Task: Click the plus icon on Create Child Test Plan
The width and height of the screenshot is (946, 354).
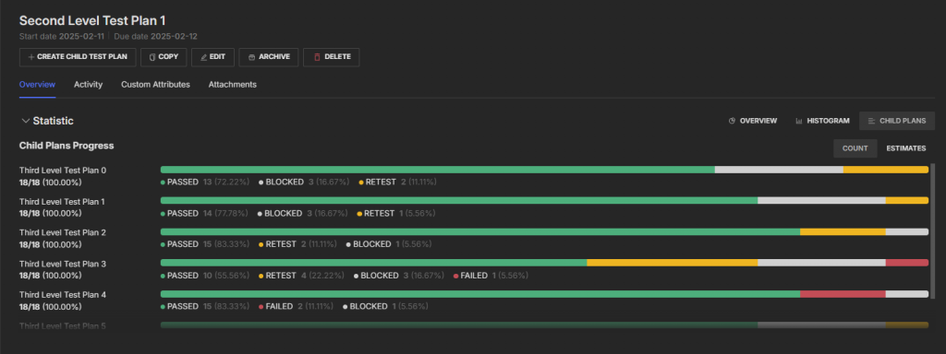Action: coord(31,57)
